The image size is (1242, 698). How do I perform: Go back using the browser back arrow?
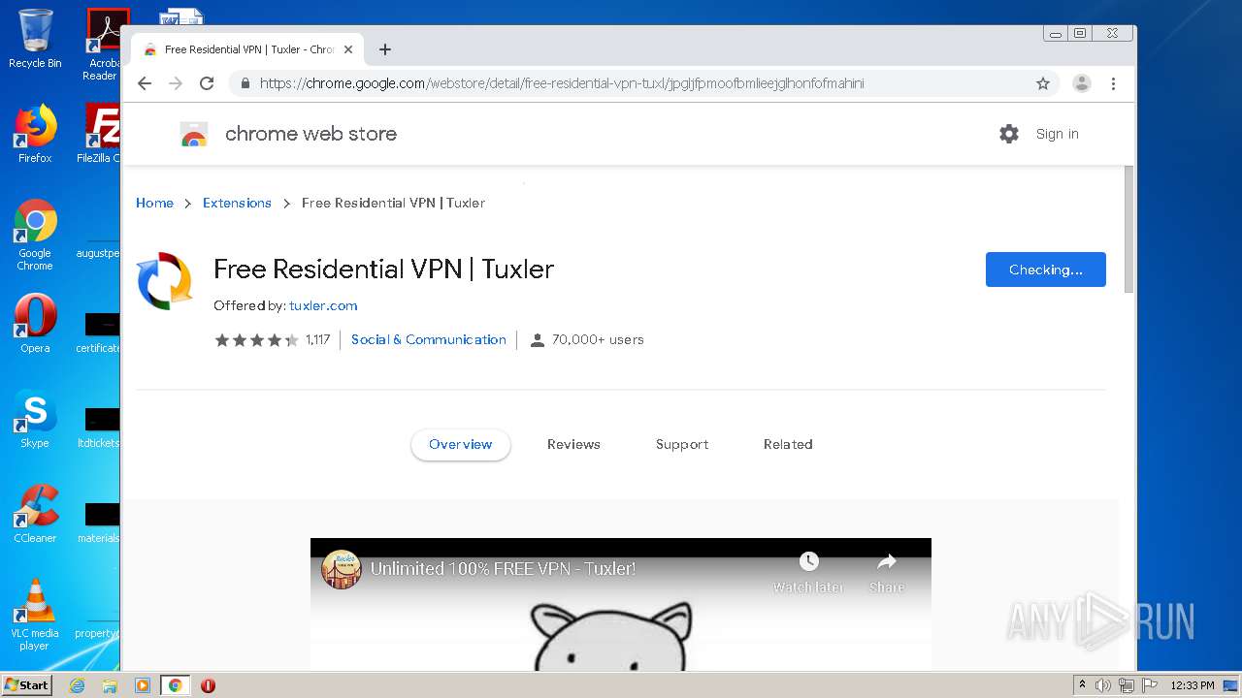point(145,83)
